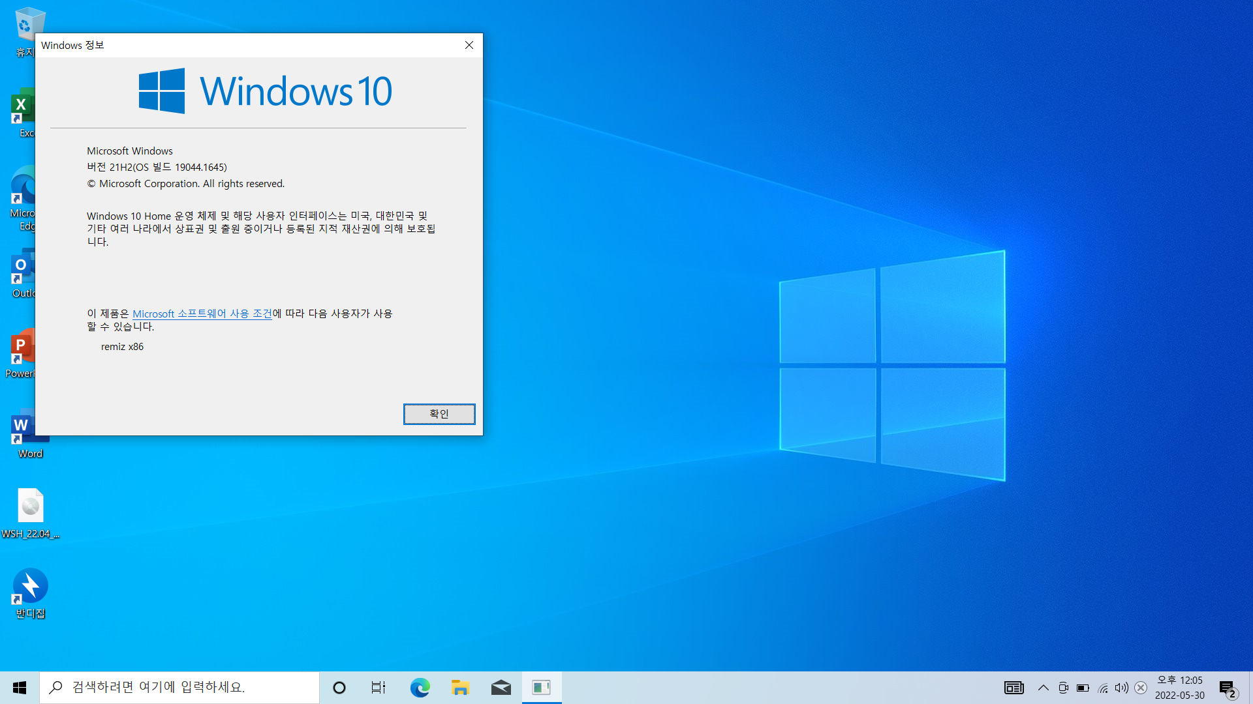
Task: Open the Microsoft 소프트웨어 사용 조건 link
Action: 202,314
